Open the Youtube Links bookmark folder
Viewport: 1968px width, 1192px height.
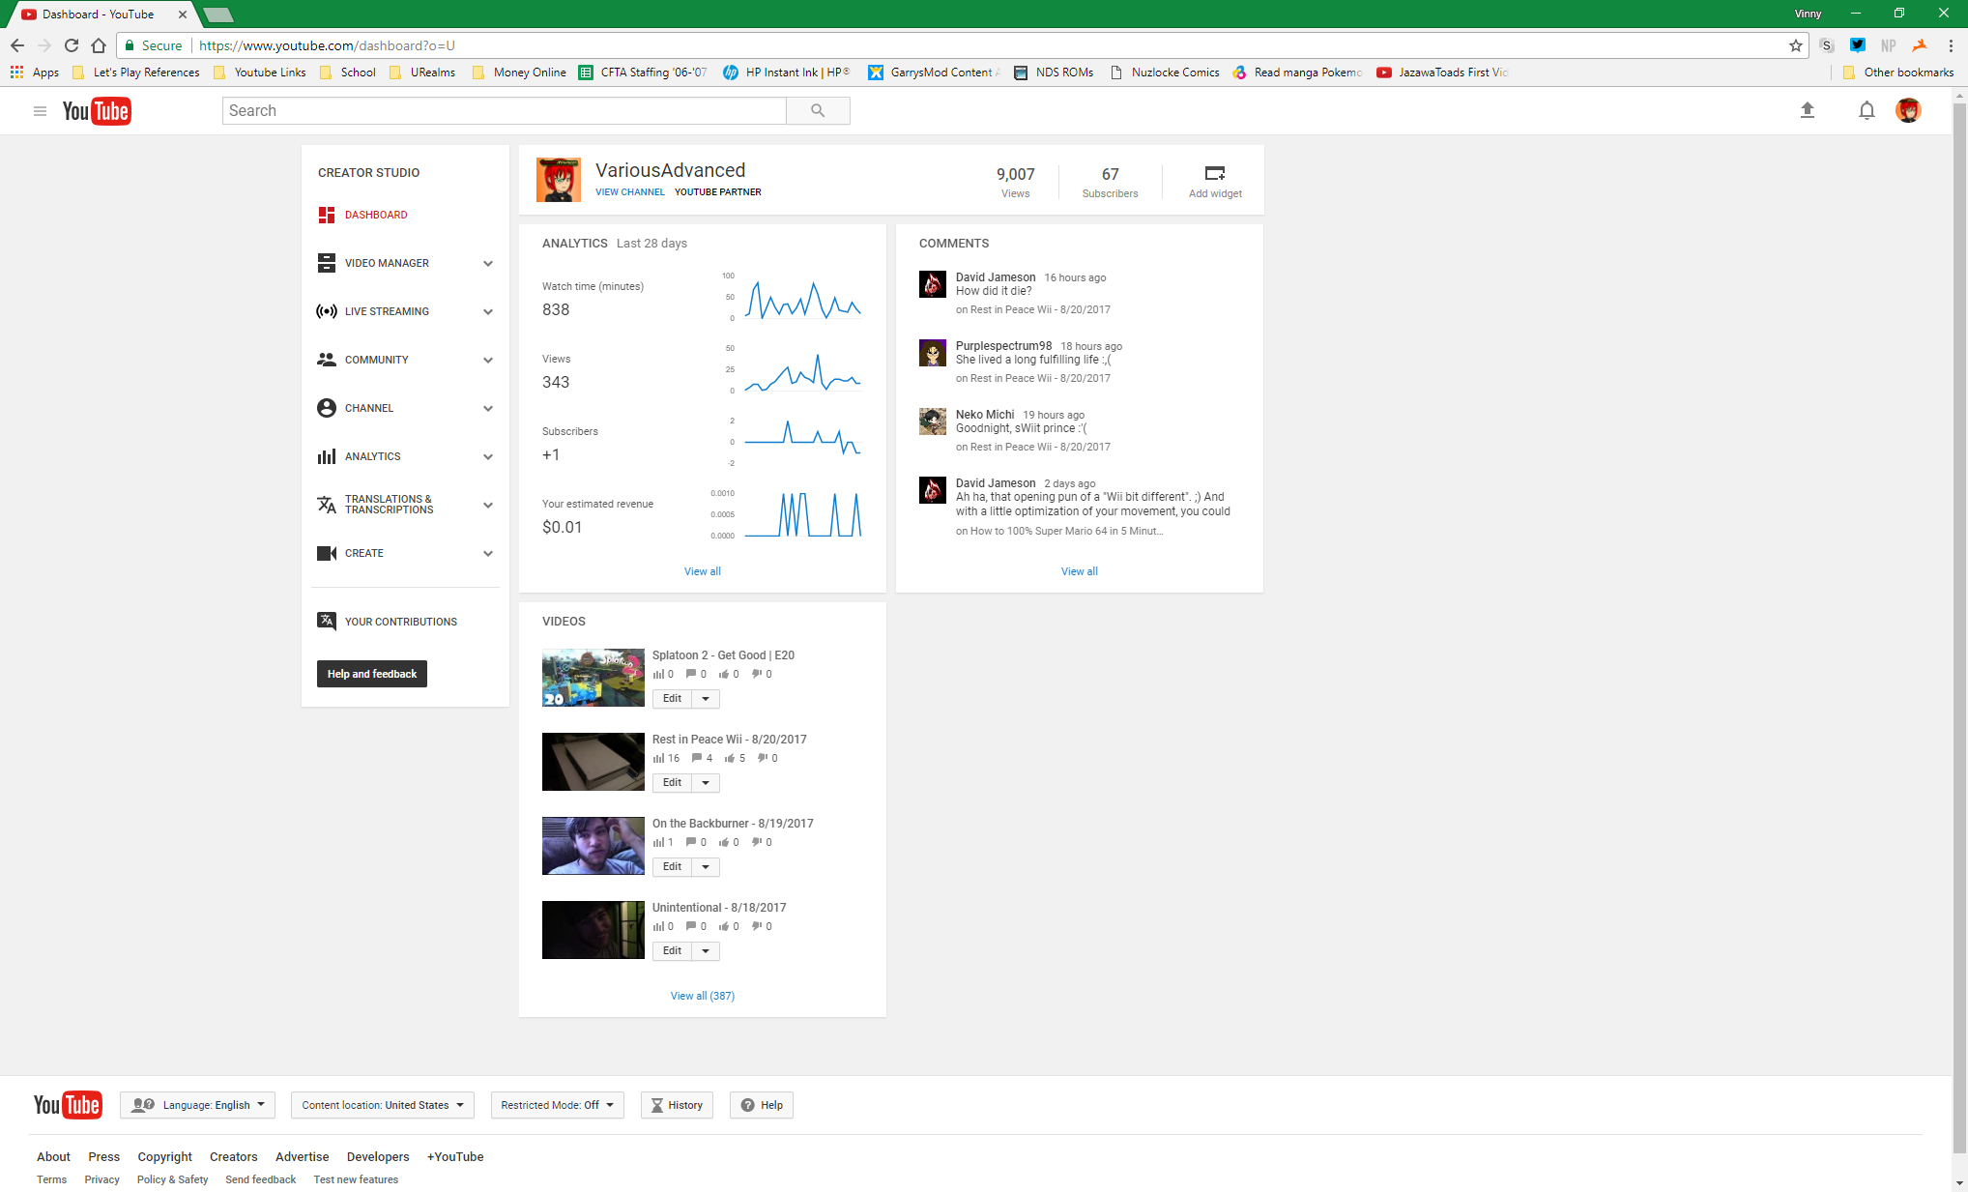point(260,73)
